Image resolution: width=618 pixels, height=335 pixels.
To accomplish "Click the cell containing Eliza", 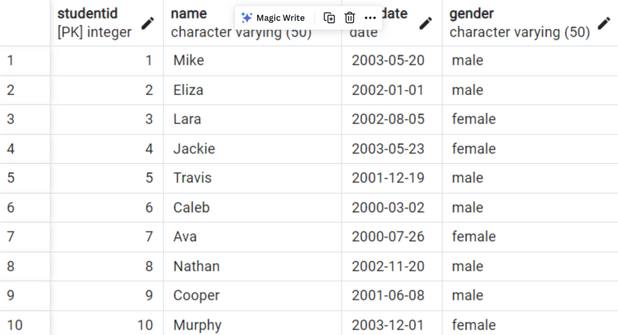I will point(252,90).
